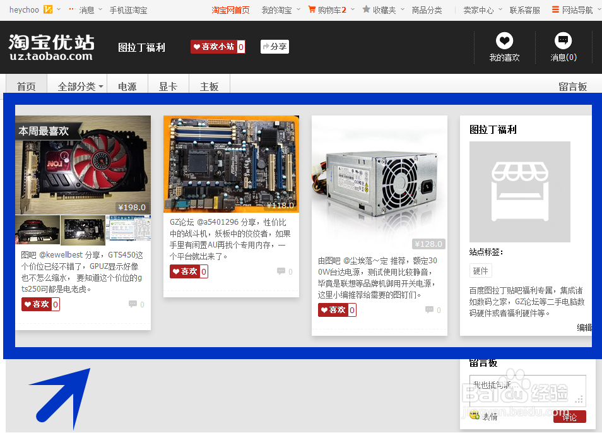Click 图拉丁福利 site title in header
The image size is (602, 433).
142,47
